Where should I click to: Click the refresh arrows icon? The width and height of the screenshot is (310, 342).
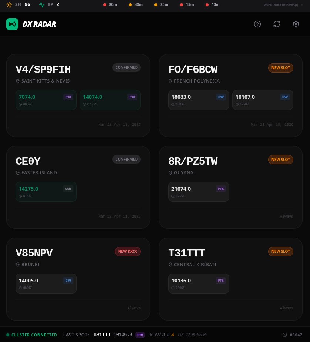click(x=277, y=24)
